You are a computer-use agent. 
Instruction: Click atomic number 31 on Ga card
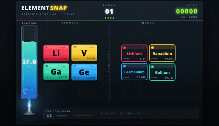(x=47, y=66)
